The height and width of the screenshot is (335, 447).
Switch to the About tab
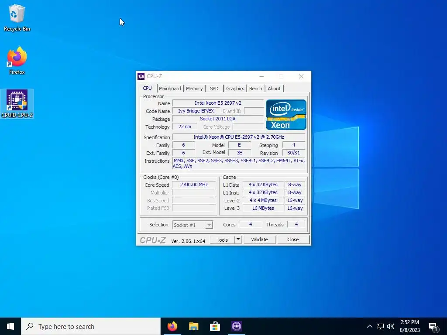pos(274,89)
